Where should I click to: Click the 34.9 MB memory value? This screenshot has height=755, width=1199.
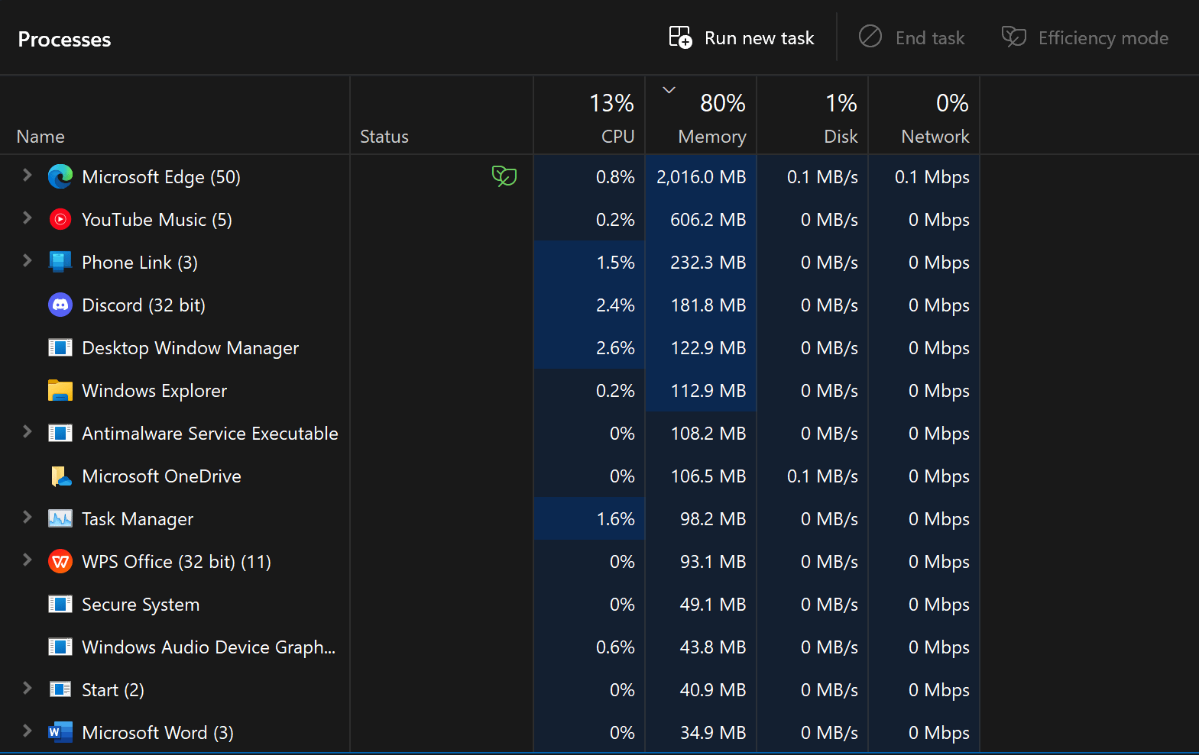tap(713, 733)
